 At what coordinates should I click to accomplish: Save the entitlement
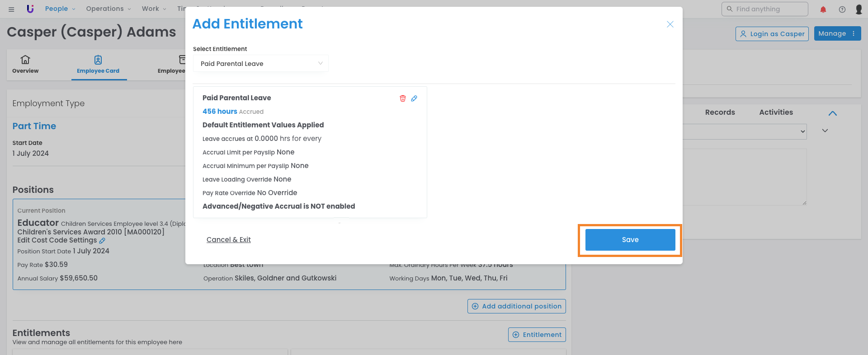[x=630, y=240]
